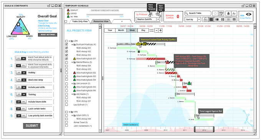Select the Month timescale tab
The height and width of the screenshot is (140, 261).
[x=121, y=30]
